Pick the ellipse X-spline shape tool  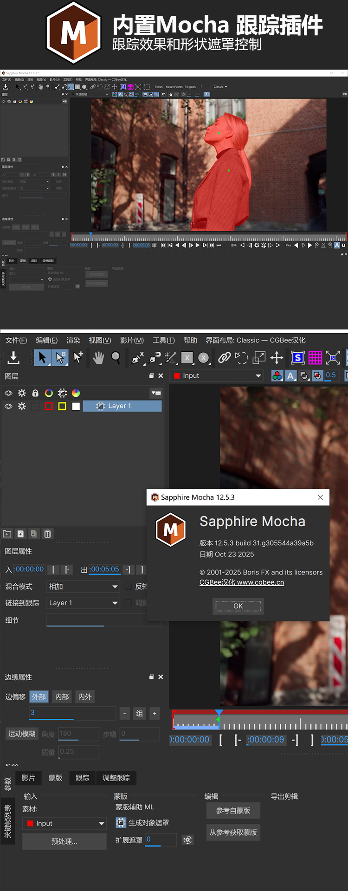click(203, 357)
